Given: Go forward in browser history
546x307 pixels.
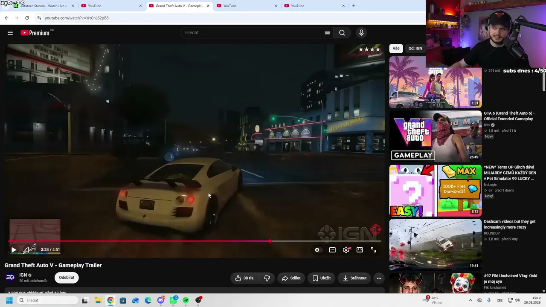Looking at the screenshot, I should click(17, 18).
